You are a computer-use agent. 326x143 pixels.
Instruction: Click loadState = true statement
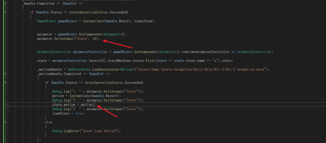69,113
